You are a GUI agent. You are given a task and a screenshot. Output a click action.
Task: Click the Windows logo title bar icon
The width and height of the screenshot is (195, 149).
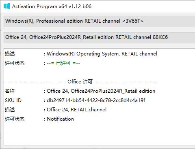(6, 6)
